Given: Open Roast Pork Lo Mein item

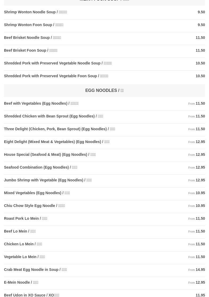Looking at the screenshot, I should click(x=26, y=218).
